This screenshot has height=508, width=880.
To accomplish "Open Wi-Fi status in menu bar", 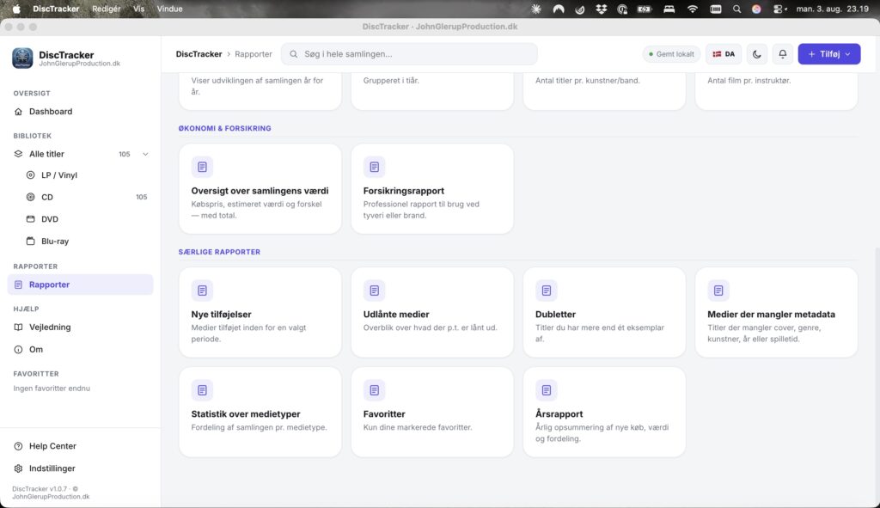I will point(693,9).
